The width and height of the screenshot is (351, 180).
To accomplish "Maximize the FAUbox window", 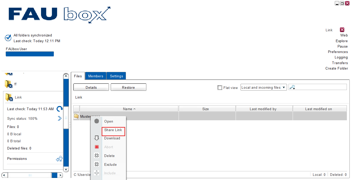I will (x=342, y=3).
